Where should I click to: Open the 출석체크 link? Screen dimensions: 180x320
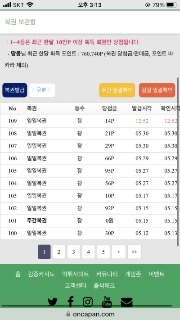click(104, 285)
